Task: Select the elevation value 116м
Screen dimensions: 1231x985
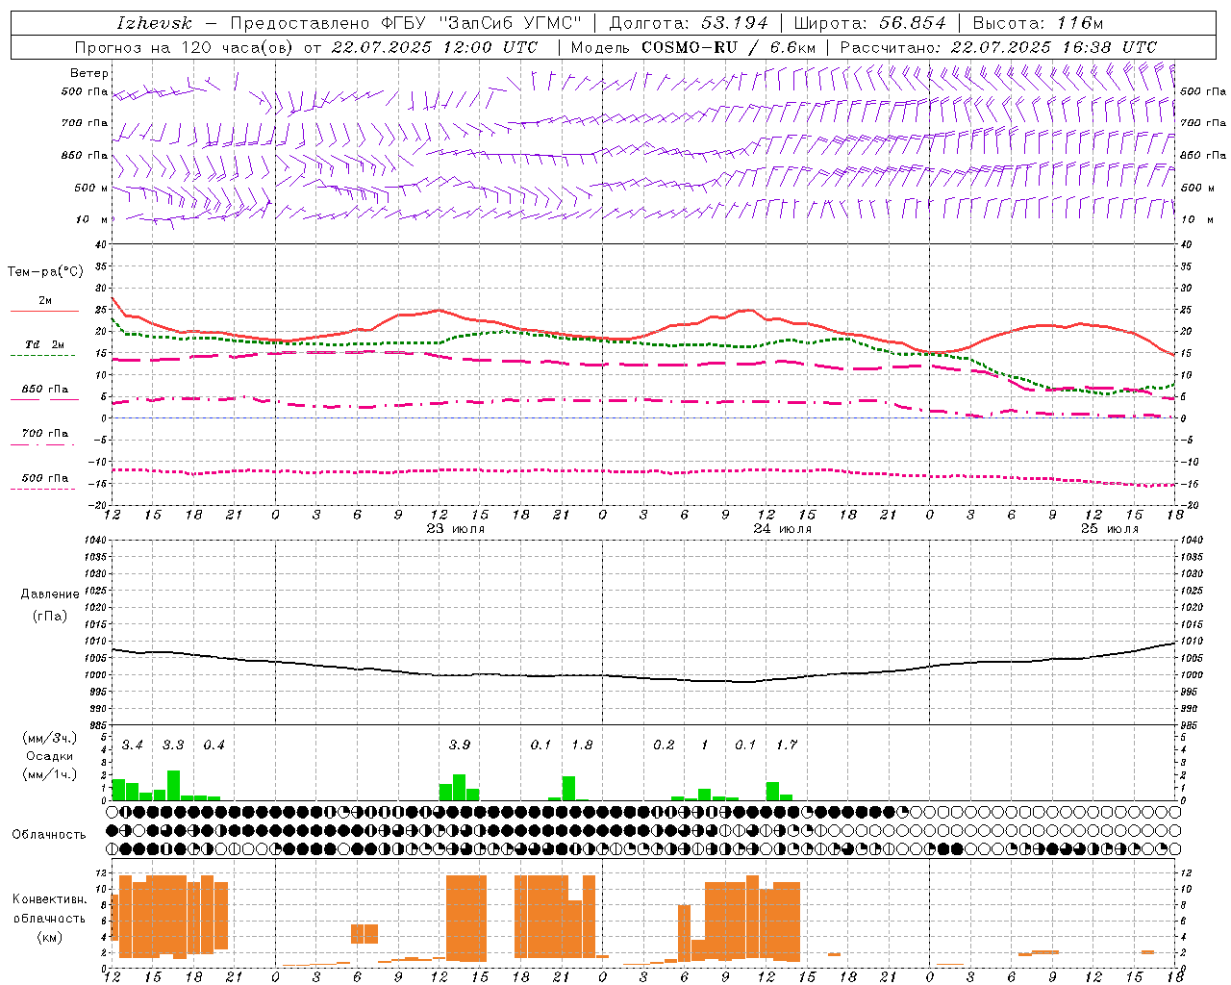Action: point(1079,23)
